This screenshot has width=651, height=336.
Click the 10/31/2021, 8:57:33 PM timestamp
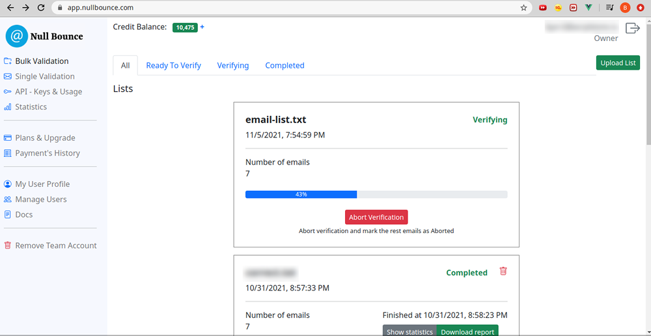(287, 288)
